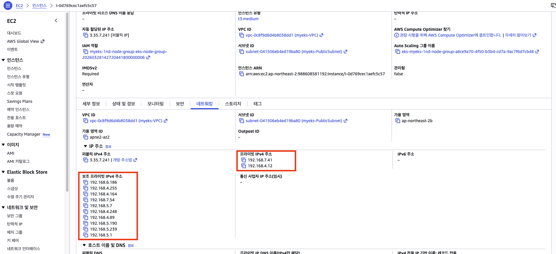Copy secondary IP 192.168.4.248
The height and width of the screenshot is (254, 556).
pyautogui.click(x=86, y=212)
